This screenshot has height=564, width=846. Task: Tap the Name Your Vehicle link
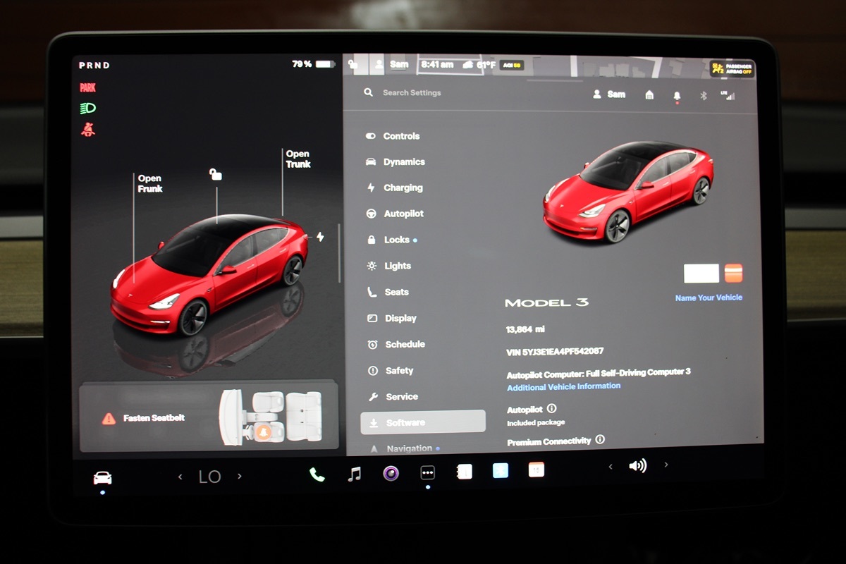pos(708,298)
